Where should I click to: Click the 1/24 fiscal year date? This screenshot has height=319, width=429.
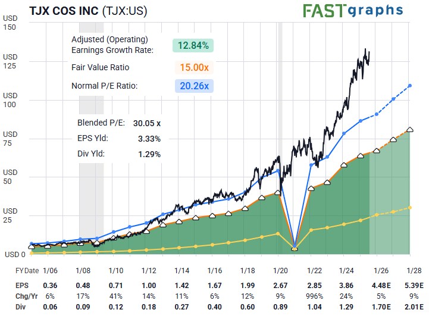(x=346, y=271)
